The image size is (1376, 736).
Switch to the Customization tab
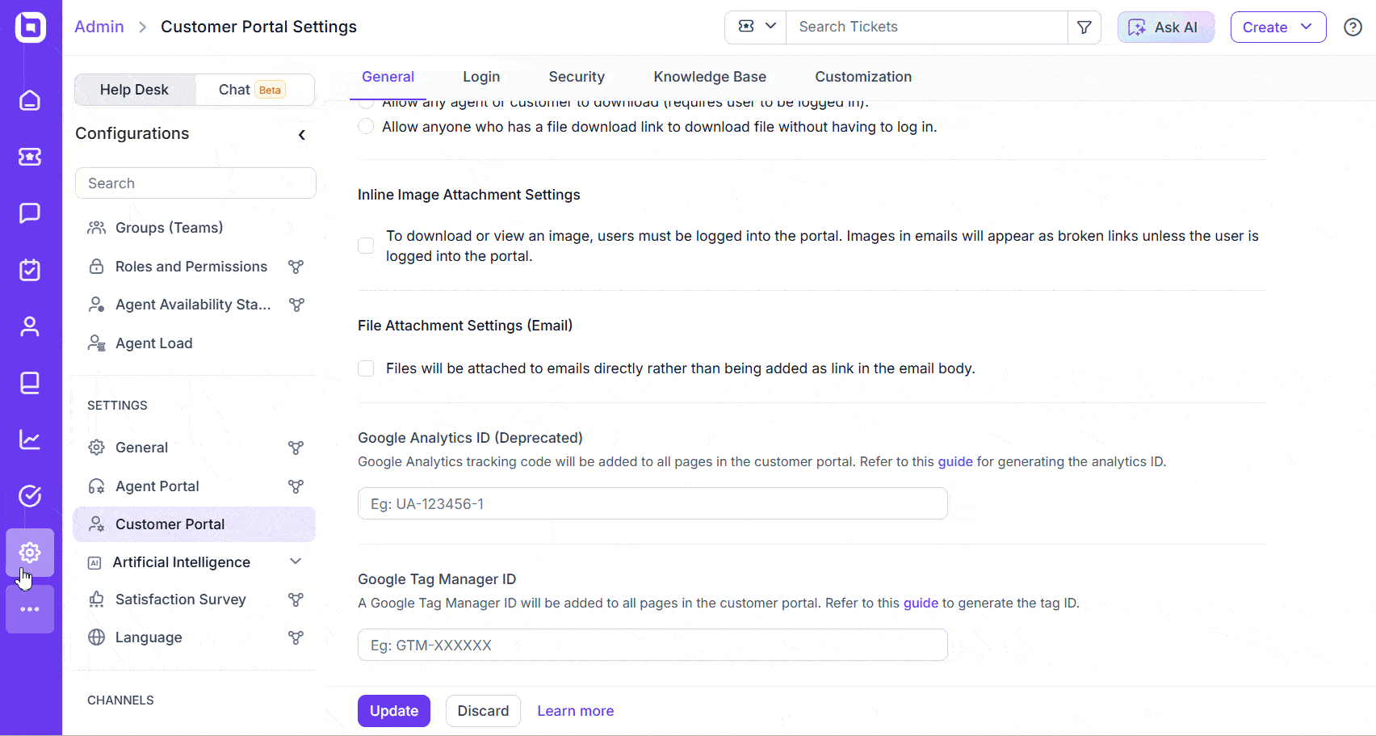(863, 77)
